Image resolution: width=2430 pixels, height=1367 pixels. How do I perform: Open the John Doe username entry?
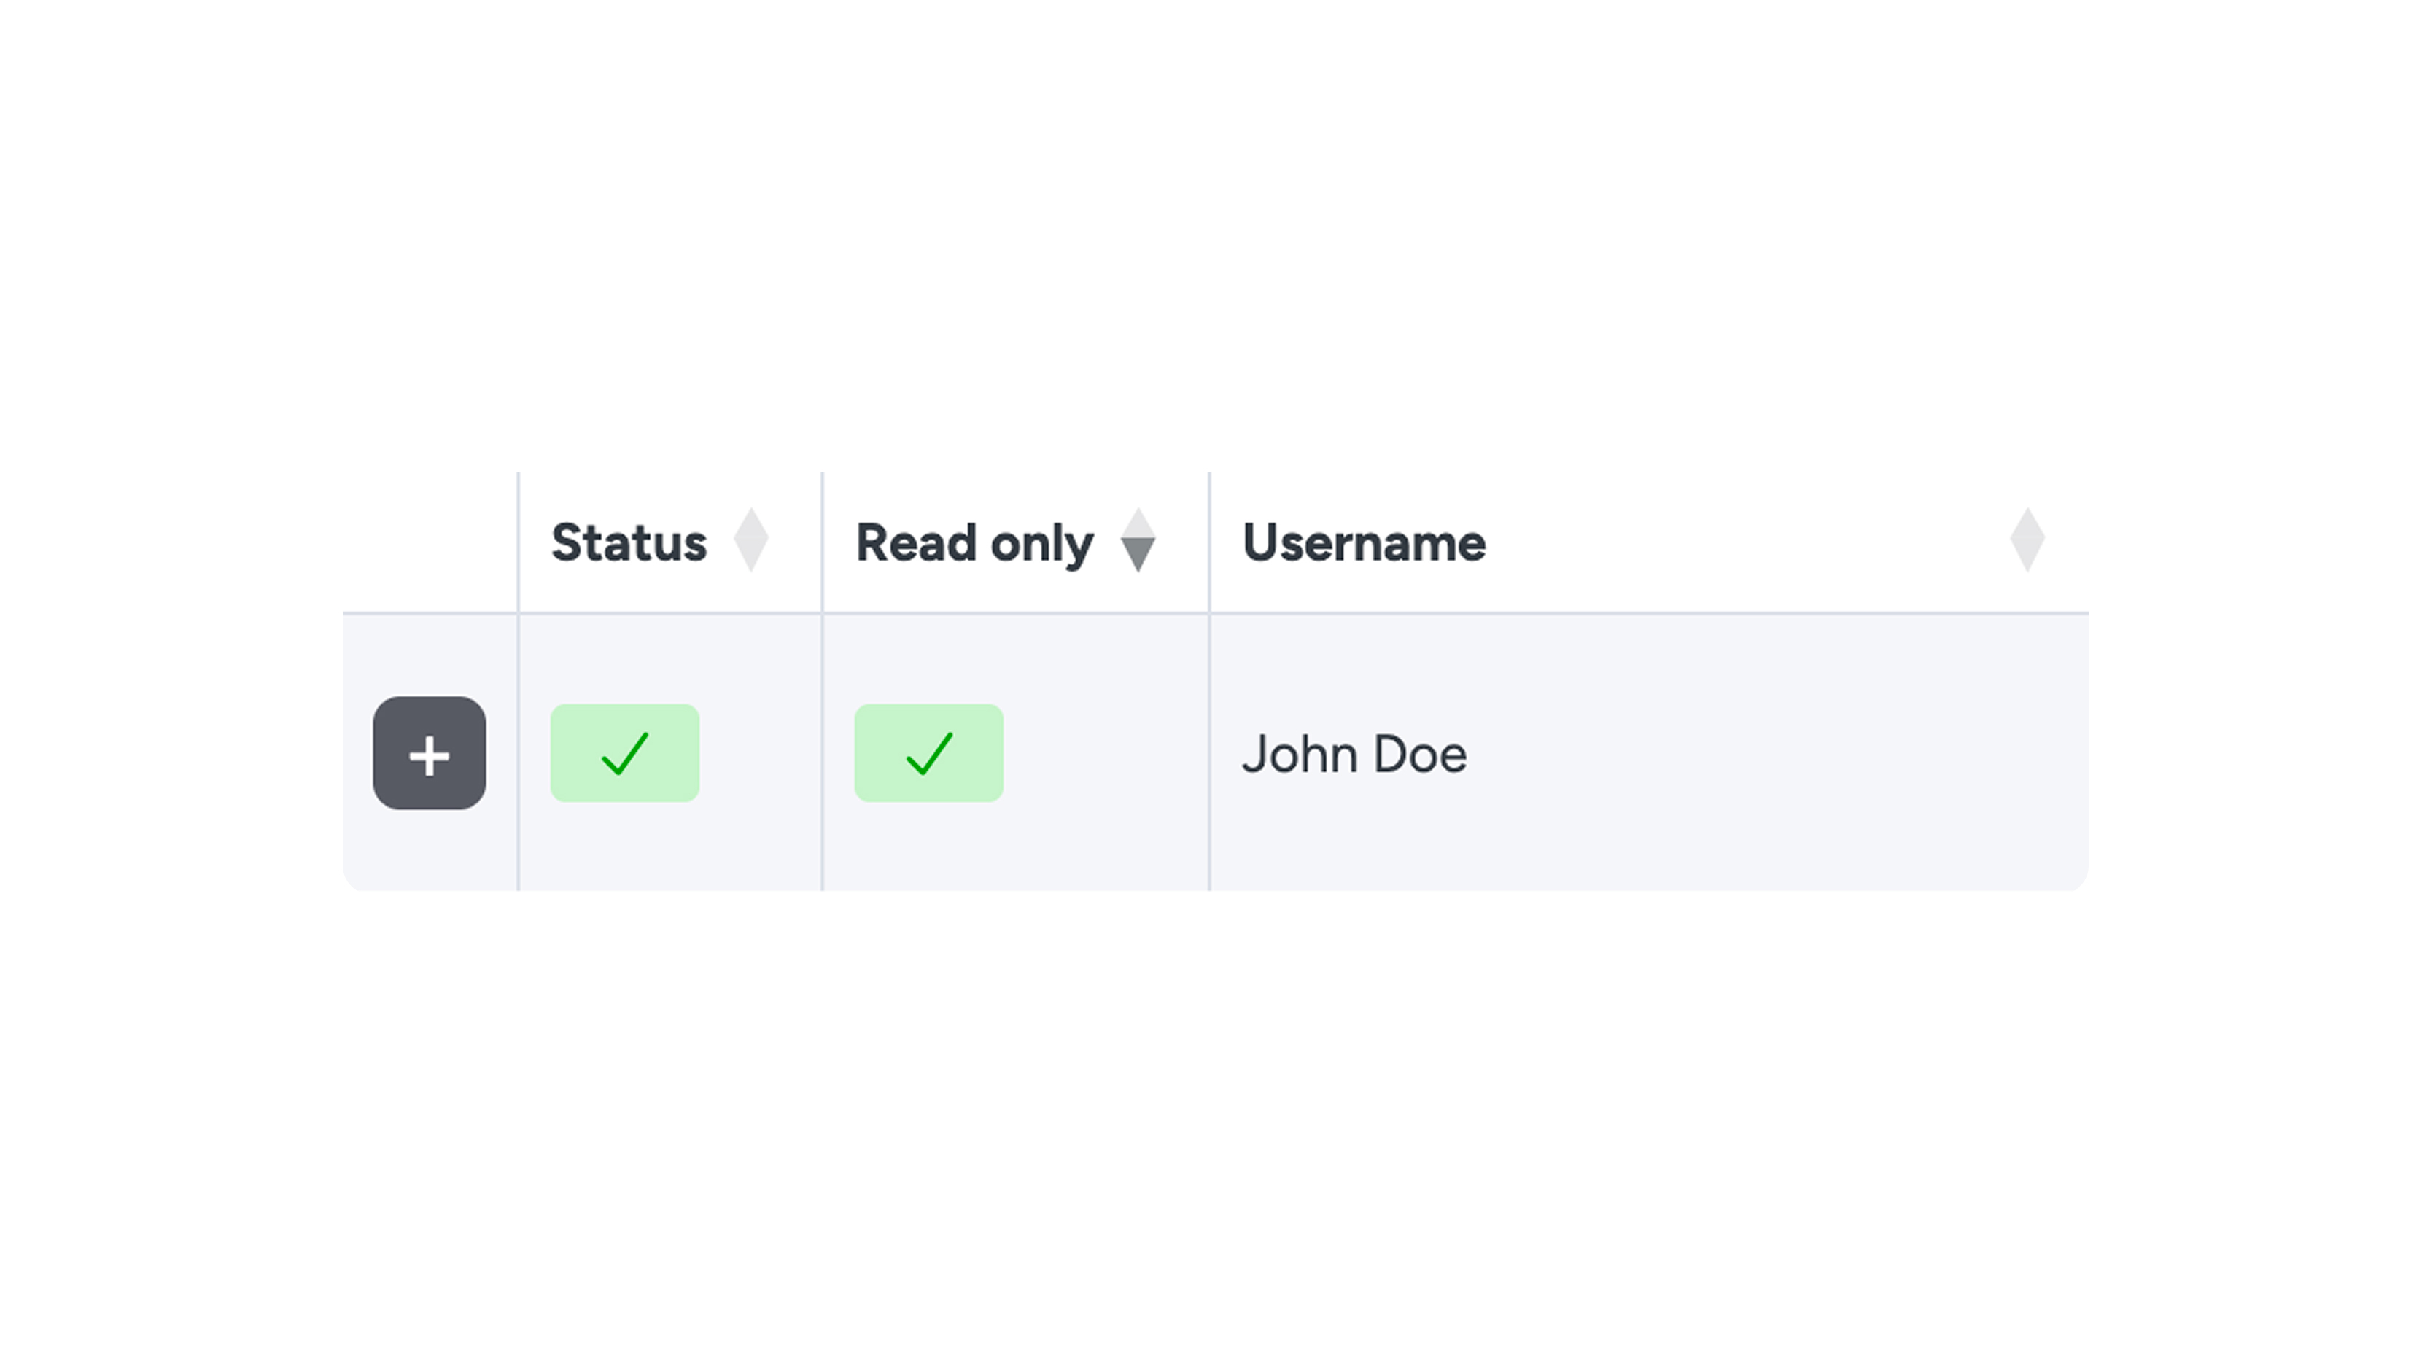click(x=1354, y=754)
